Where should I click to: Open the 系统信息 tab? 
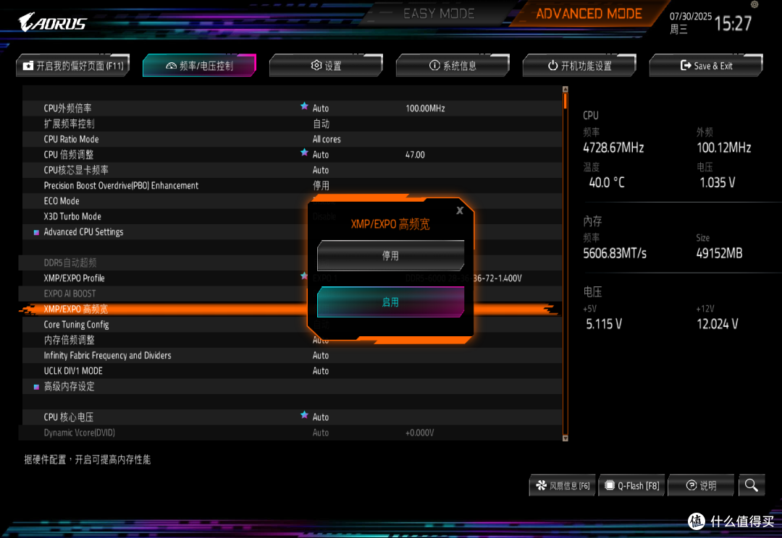(x=453, y=65)
